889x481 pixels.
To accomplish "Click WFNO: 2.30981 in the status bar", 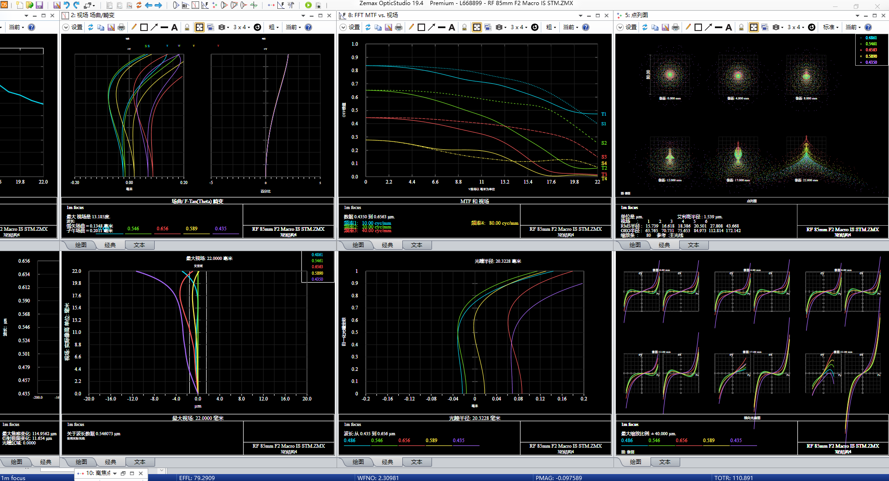I will click(x=378, y=478).
